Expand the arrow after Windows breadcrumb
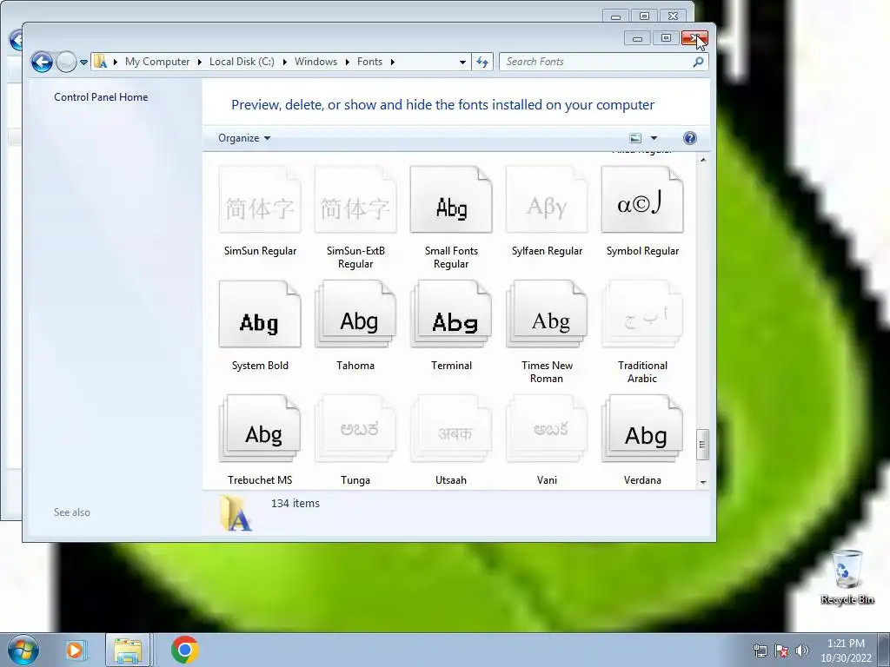Image resolution: width=890 pixels, height=667 pixels. pyautogui.click(x=348, y=62)
